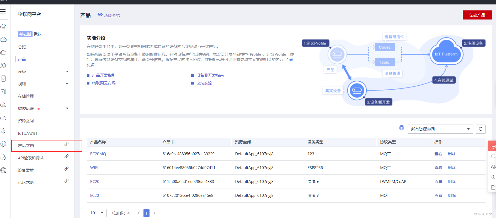
Task: Open the 设备侧开发指南 link
Action: [x=210, y=75]
